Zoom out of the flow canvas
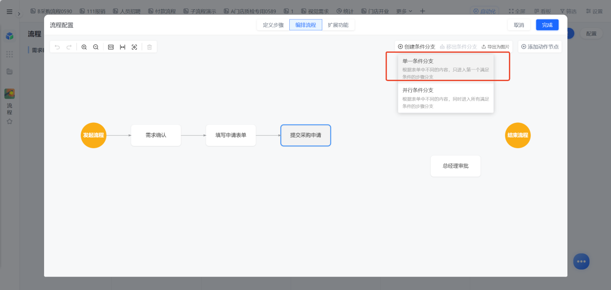 click(96, 47)
